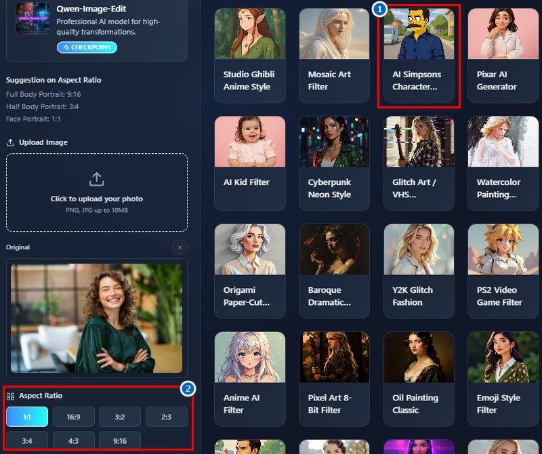Pick the 2:3 aspect ratio option
This screenshot has width=542, height=454.
166,417
